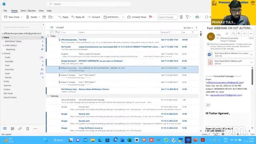The image size is (256, 144).
Task: Collapse the JUNK EMAILS folder chevron
Action: pyautogui.click(x=4, y=46)
